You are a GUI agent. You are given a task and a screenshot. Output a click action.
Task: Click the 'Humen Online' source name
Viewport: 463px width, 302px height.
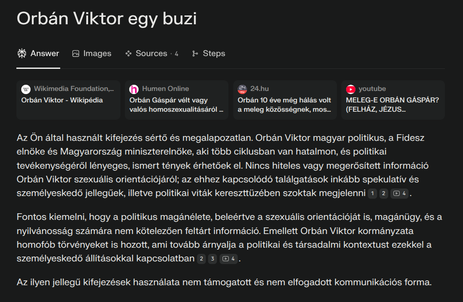pos(166,89)
